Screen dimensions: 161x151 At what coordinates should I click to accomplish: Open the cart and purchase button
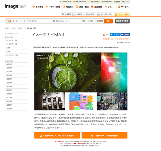tap(122, 14)
